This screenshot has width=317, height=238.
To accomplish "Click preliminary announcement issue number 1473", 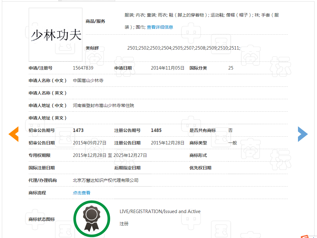I will (78, 130).
